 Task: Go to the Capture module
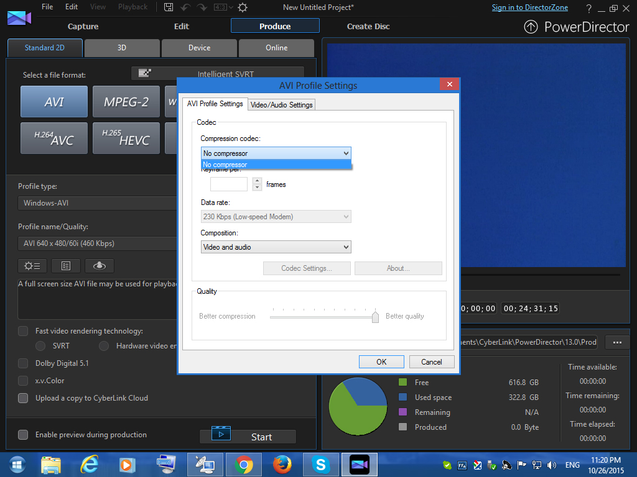[x=83, y=26]
